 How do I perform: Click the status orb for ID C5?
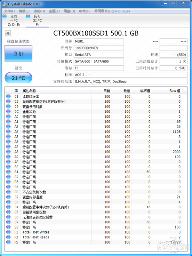[8, 212]
